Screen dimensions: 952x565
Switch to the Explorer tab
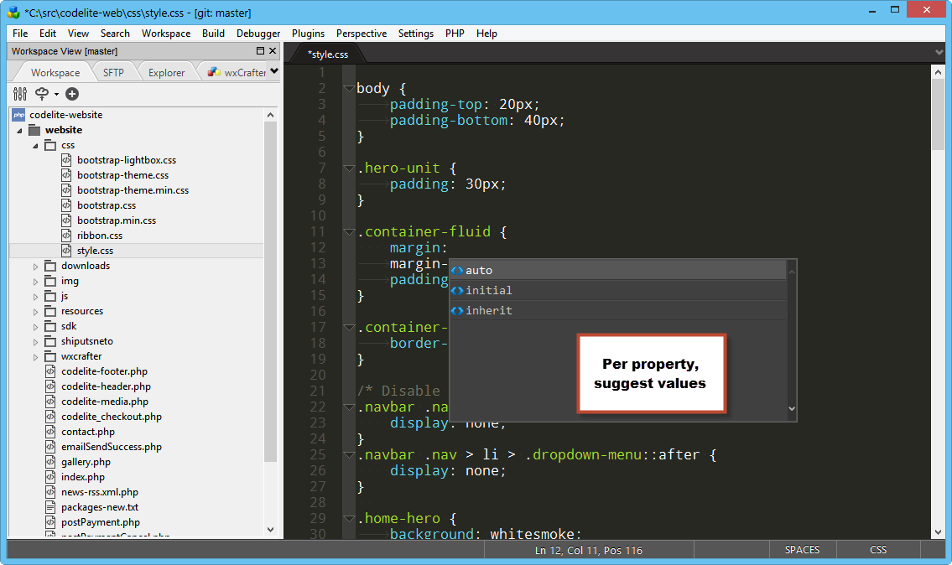166,72
